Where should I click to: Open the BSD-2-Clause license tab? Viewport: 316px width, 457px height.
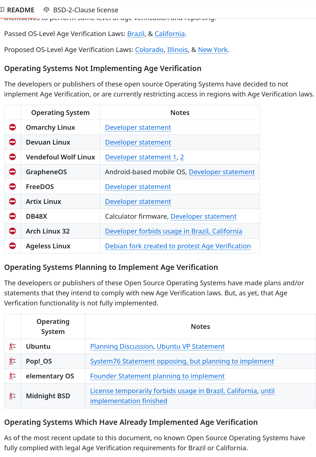[x=85, y=10]
